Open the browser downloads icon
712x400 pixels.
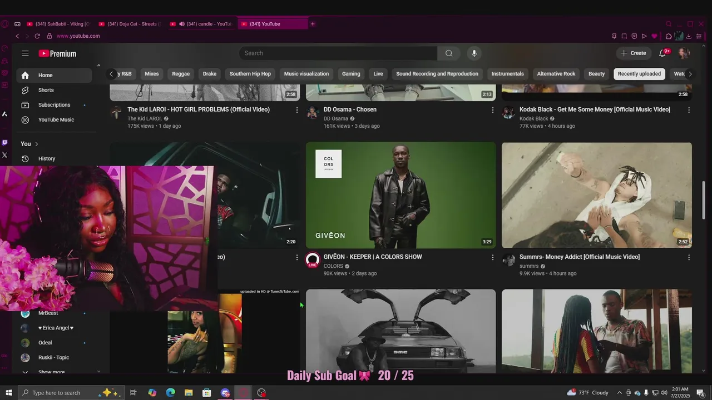[x=689, y=36]
